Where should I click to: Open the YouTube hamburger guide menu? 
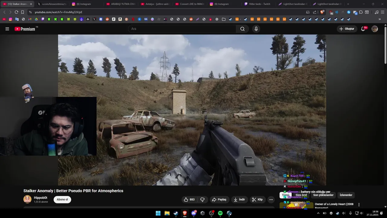pyautogui.click(x=7, y=29)
